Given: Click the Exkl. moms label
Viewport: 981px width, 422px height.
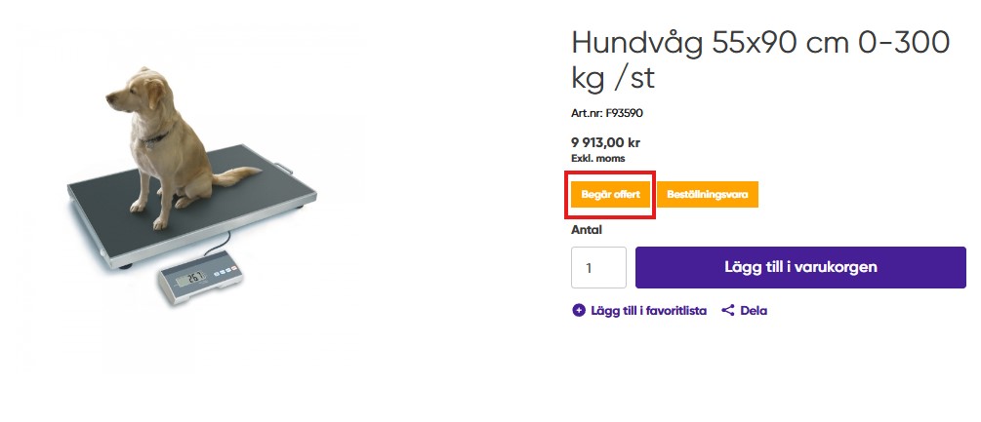Looking at the screenshot, I should (598, 159).
